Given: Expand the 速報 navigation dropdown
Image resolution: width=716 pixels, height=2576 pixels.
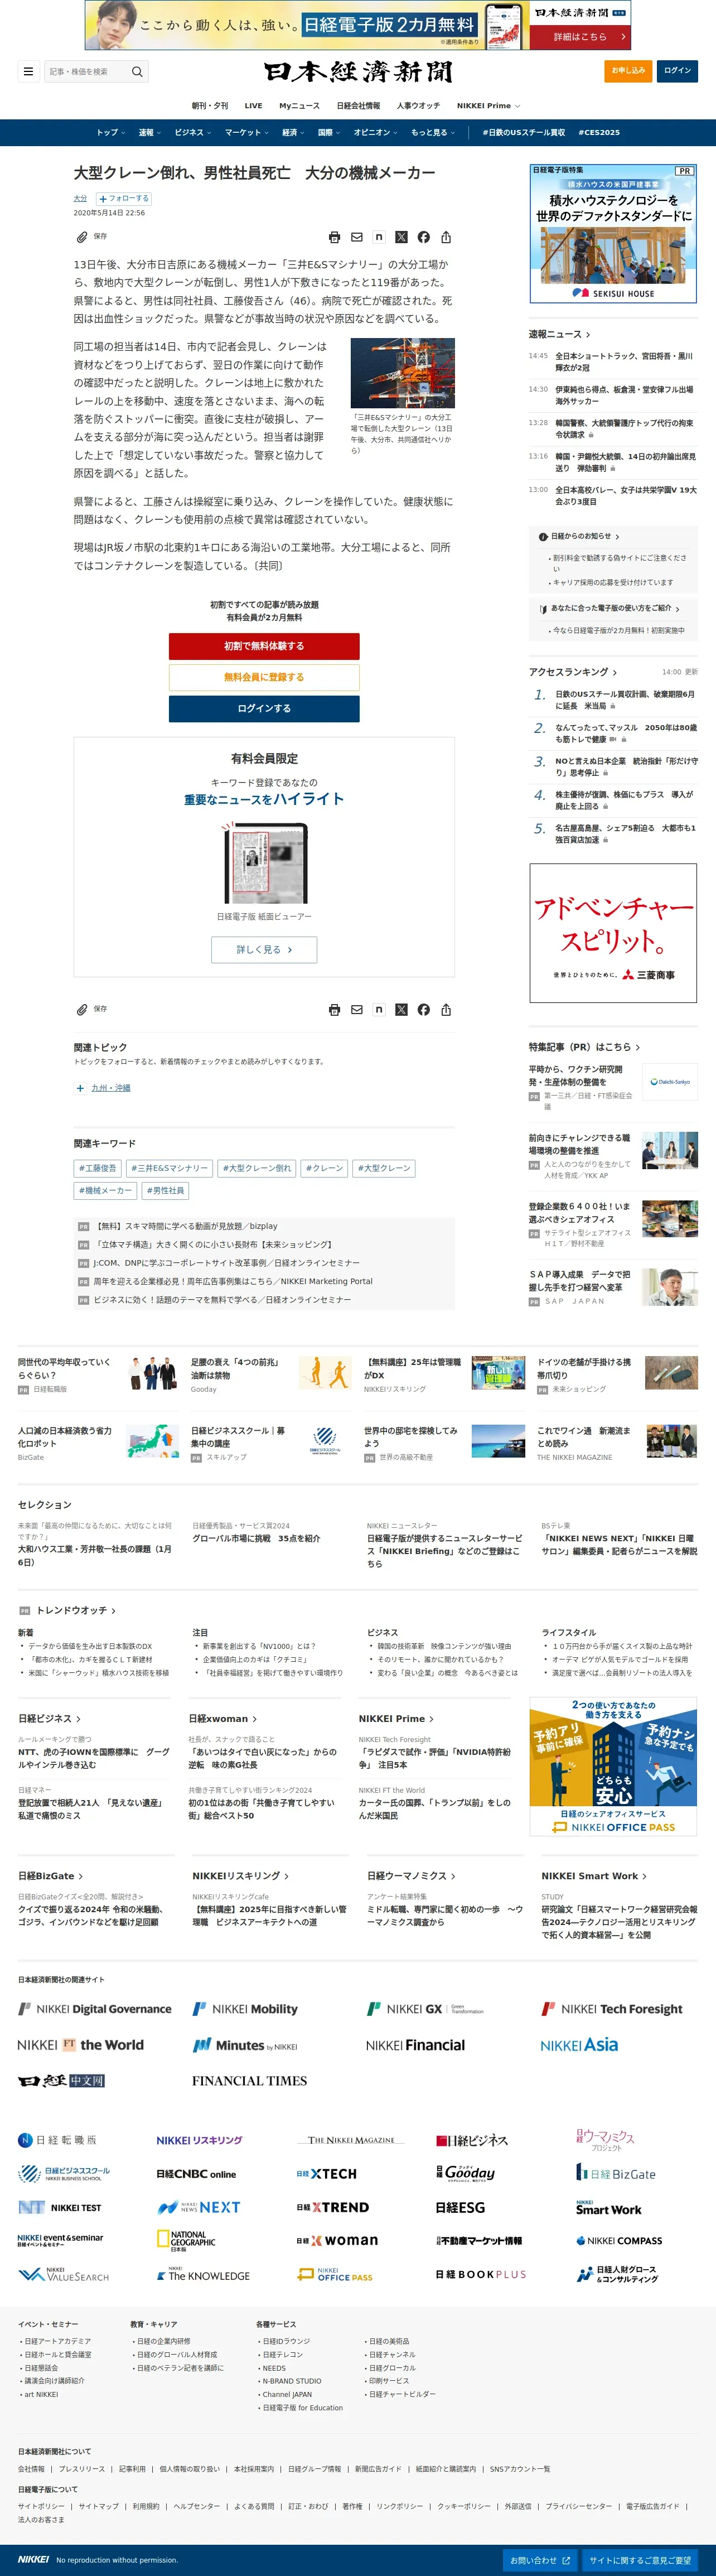Looking at the screenshot, I should pyautogui.click(x=150, y=133).
